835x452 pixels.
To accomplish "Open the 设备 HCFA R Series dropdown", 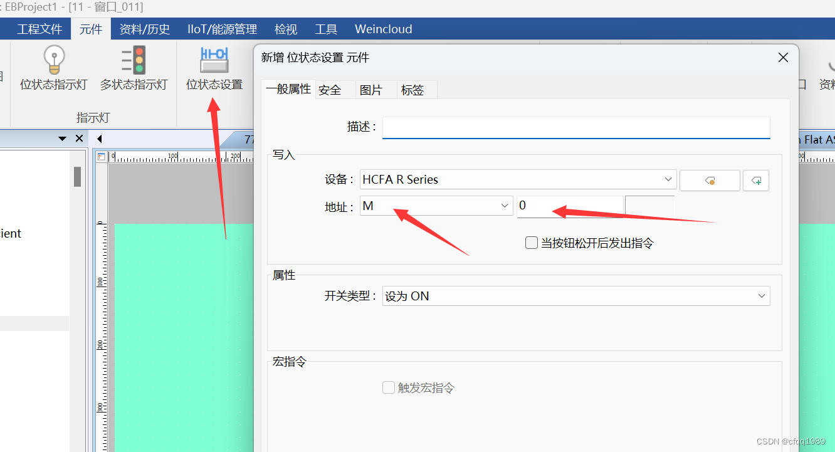I will (x=518, y=179).
